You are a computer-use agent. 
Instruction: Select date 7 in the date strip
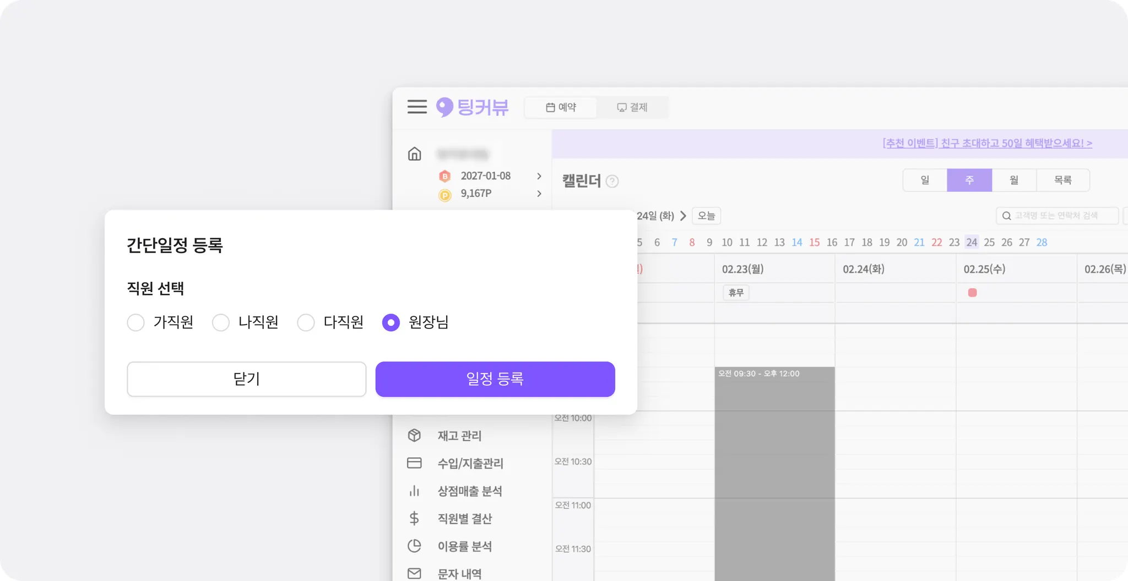click(674, 242)
